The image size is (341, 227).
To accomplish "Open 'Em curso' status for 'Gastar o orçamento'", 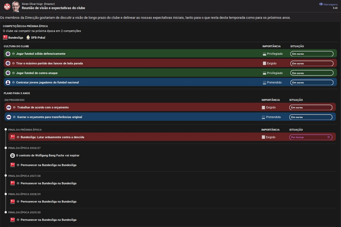I will pos(311,117).
